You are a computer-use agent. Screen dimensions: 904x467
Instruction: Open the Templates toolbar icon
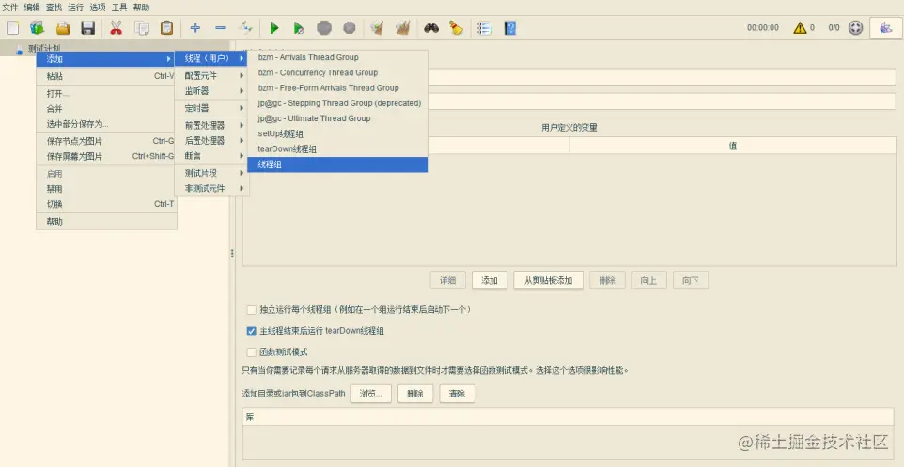(x=38, y=27)
